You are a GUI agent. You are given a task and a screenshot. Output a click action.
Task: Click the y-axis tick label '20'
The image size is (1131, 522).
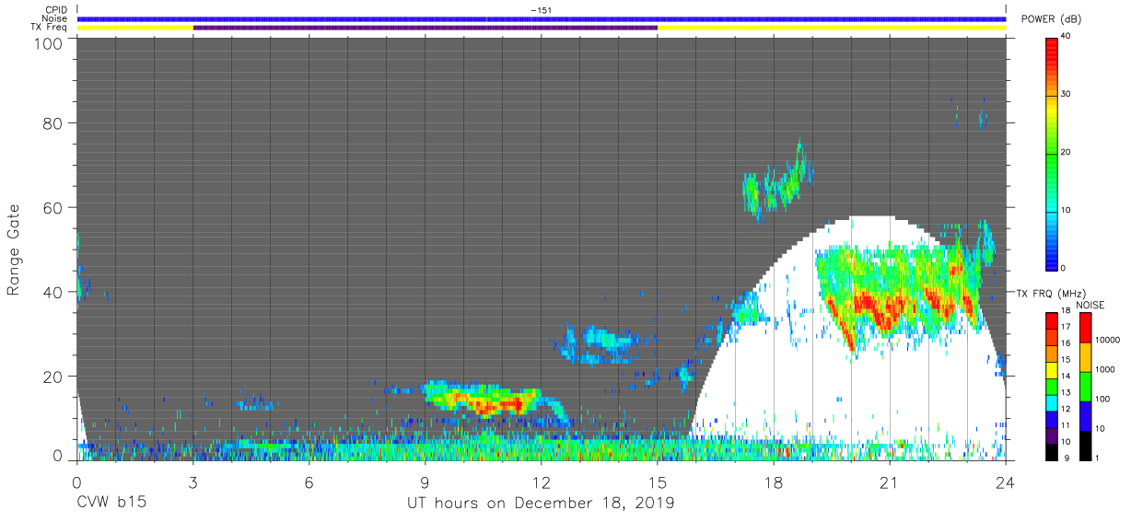point(53,376)
